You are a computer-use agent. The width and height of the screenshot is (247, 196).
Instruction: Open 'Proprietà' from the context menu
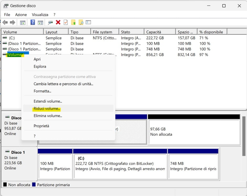[x=41, y=126]
